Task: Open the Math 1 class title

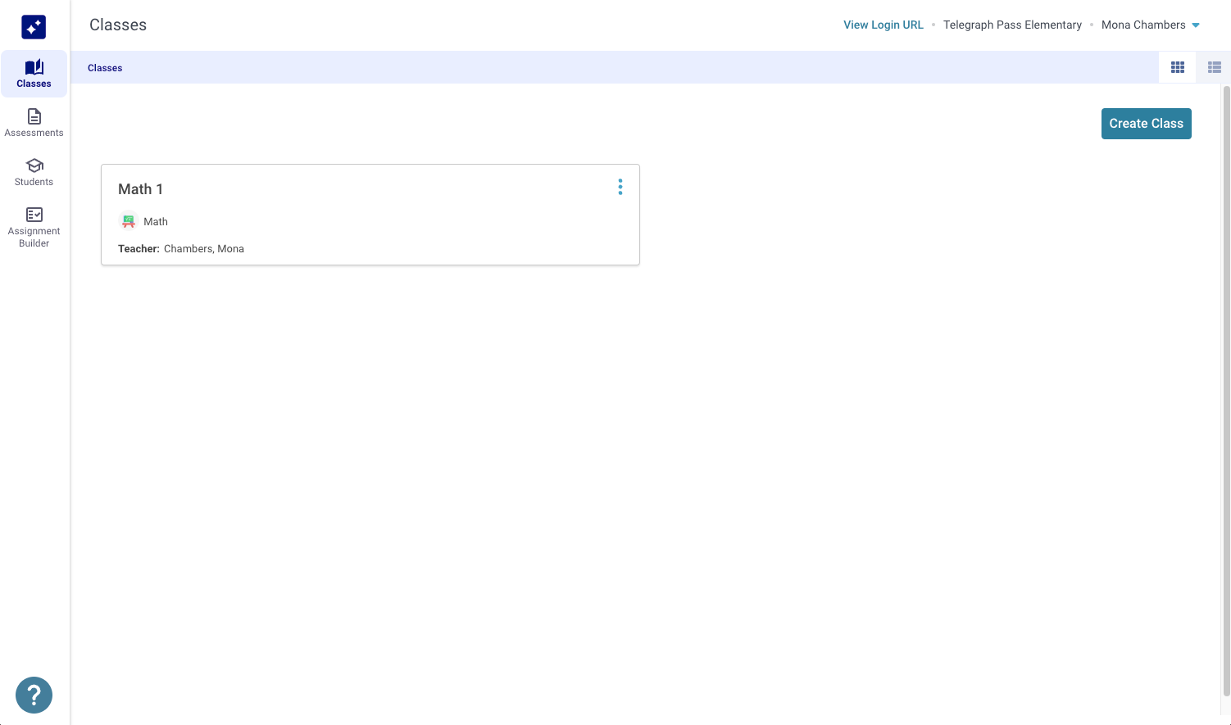Action: point(140,189)
